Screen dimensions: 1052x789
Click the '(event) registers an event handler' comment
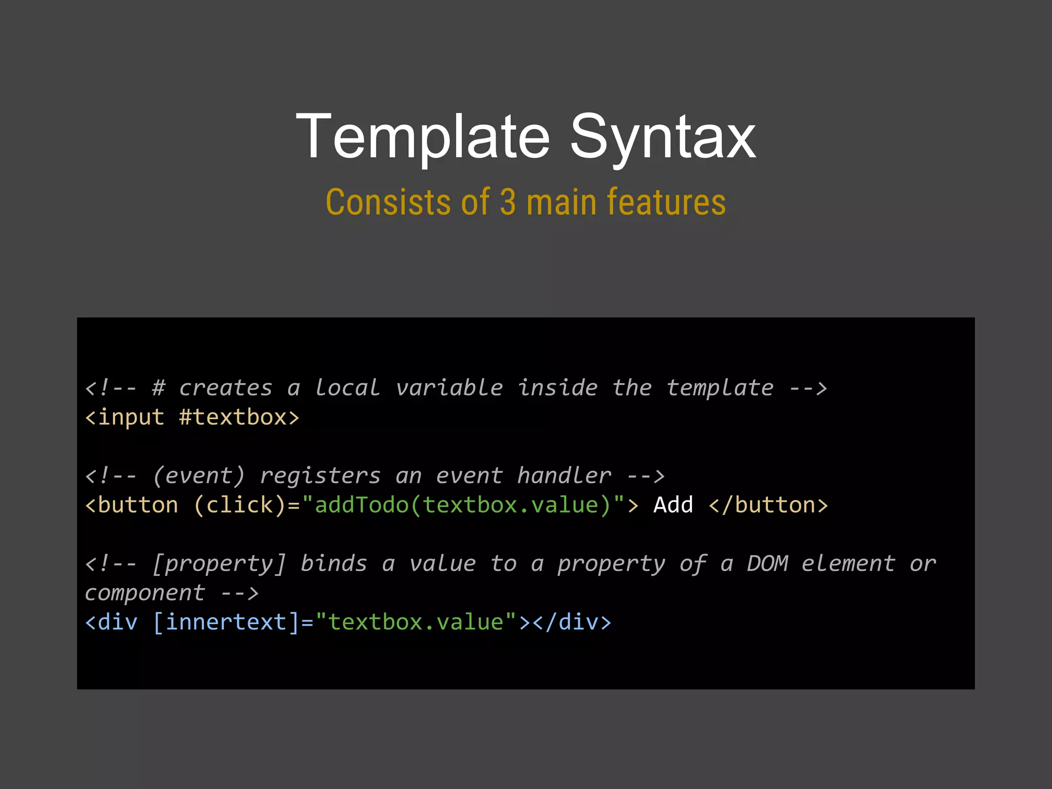coord(375,476)
